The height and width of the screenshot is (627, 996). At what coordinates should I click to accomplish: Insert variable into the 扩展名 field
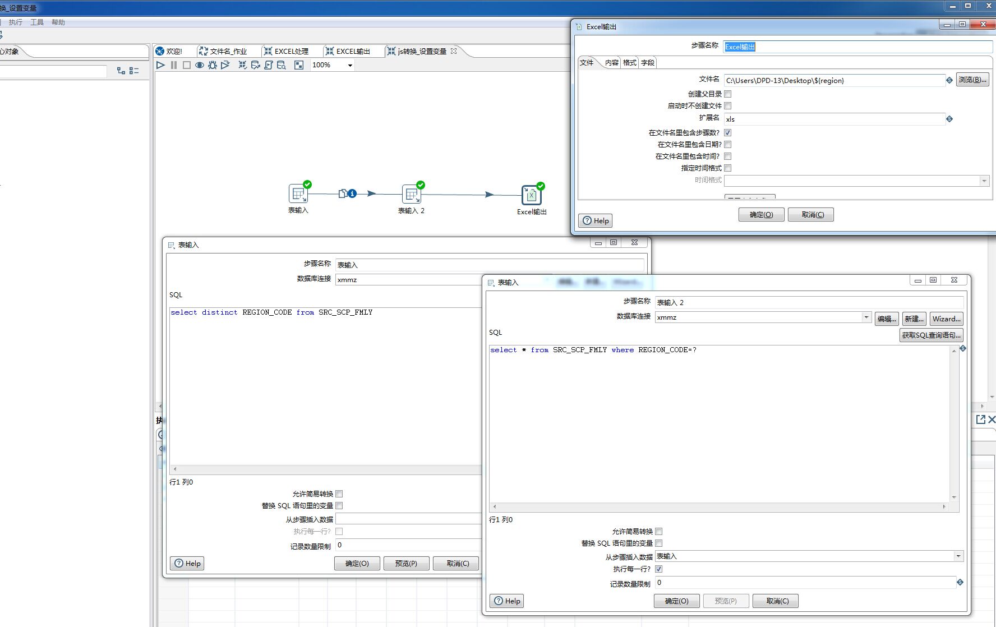click(949, 119)
